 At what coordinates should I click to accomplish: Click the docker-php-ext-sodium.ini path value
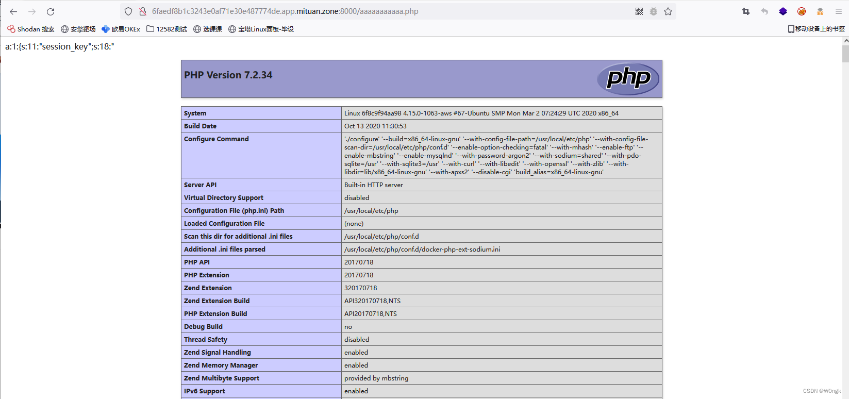[422, 250]
